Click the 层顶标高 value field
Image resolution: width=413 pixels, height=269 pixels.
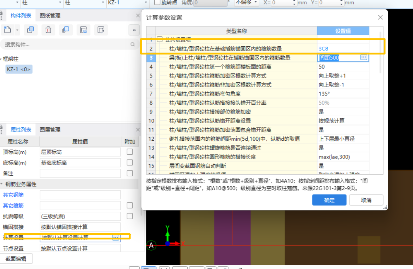tap(80, 152)
